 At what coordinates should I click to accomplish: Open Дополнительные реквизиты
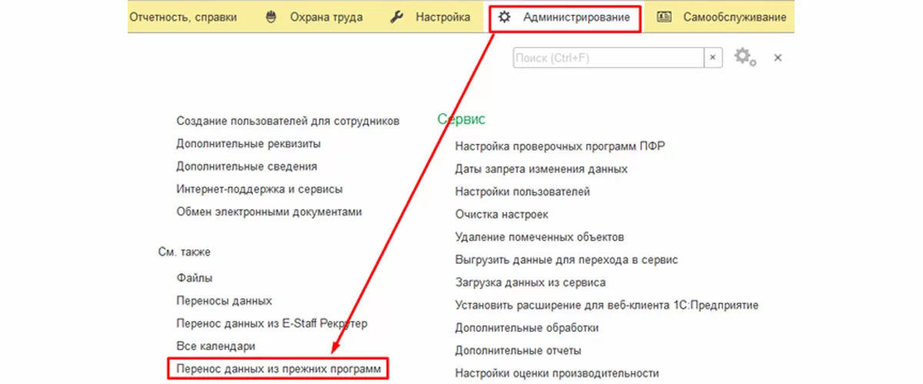pyautogui.click(x=248, y=144)
